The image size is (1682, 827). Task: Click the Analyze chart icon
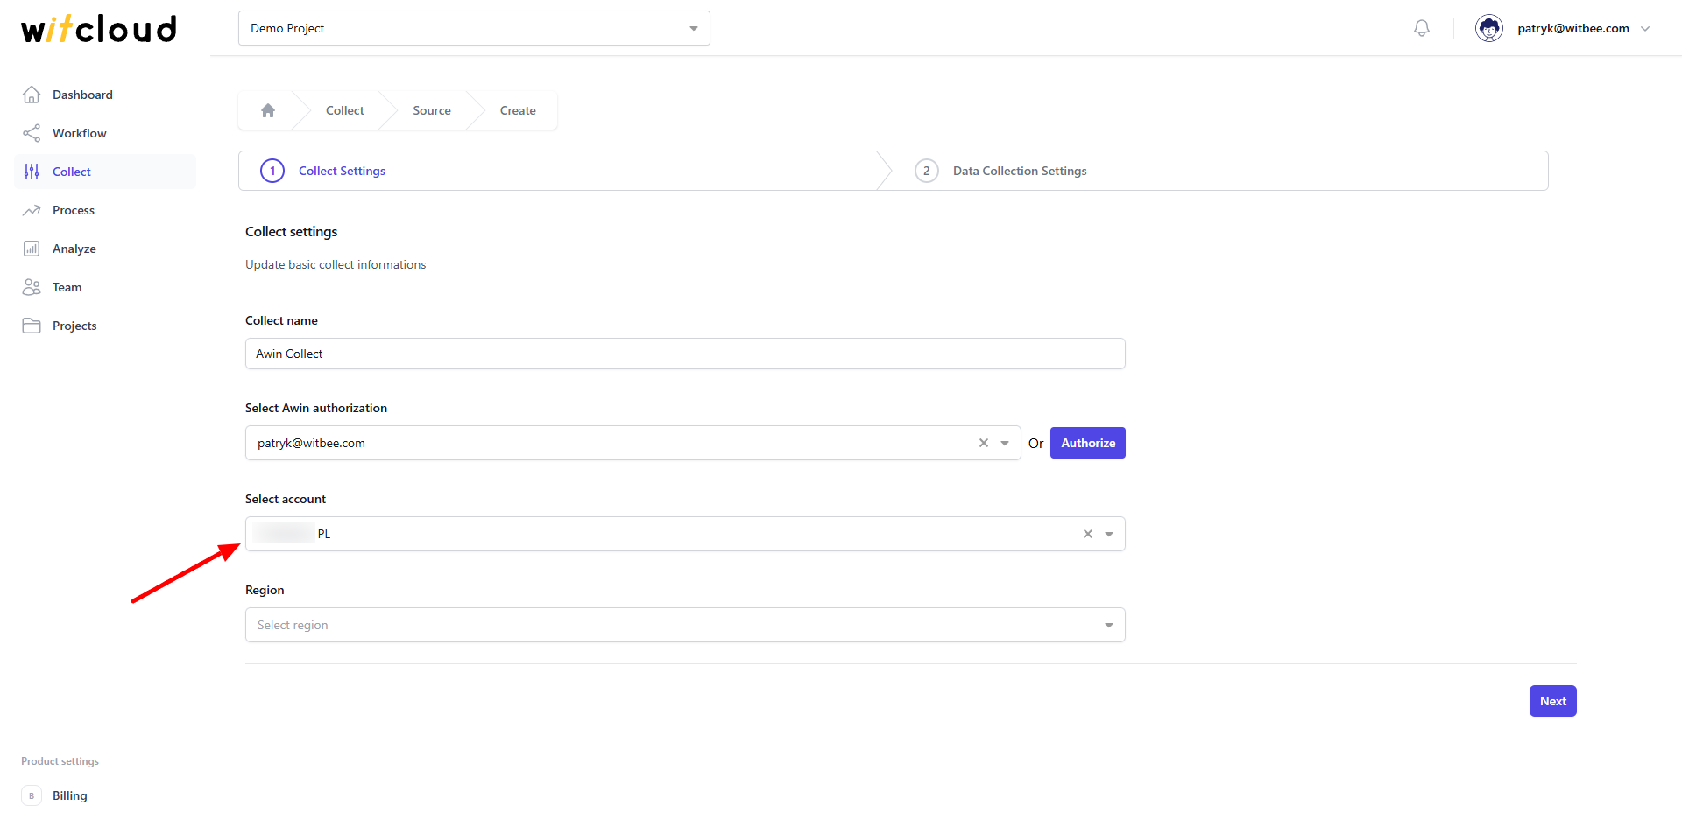point(32,249)
